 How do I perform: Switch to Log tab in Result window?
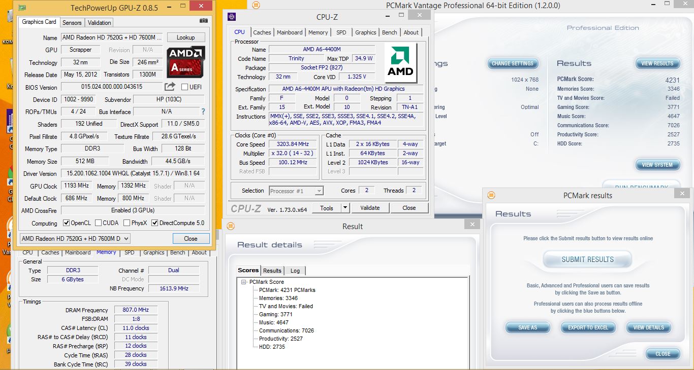[x=295, y=271]
